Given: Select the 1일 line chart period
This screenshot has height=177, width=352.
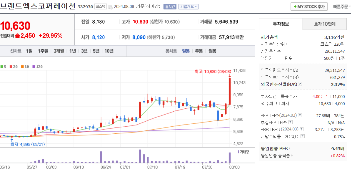Looking at the screenshot, I should point(29,51).
